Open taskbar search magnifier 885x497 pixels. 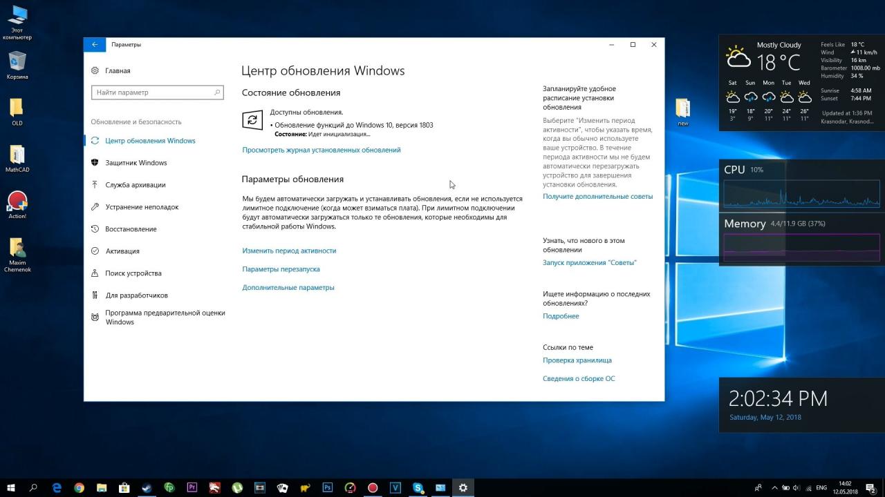click(x=33, y=487)
